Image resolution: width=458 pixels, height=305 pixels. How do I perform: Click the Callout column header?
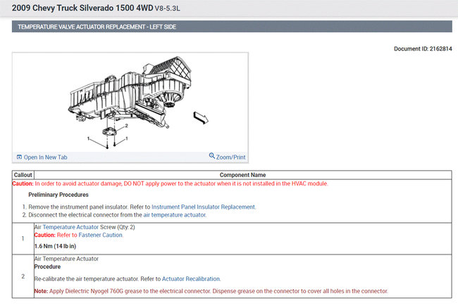(x=23, y=175)
